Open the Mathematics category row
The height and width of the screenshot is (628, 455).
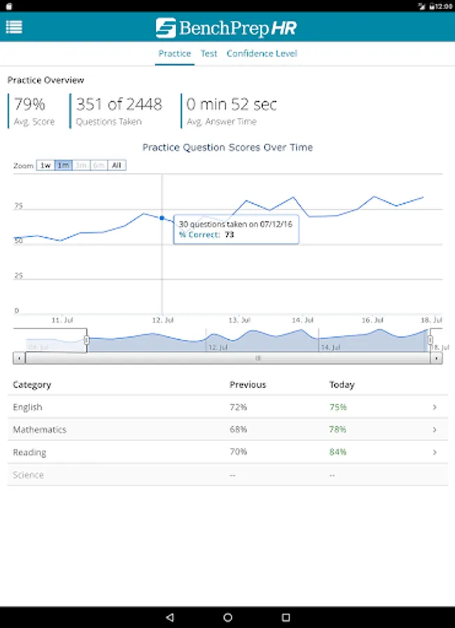[x=227, y=429]
